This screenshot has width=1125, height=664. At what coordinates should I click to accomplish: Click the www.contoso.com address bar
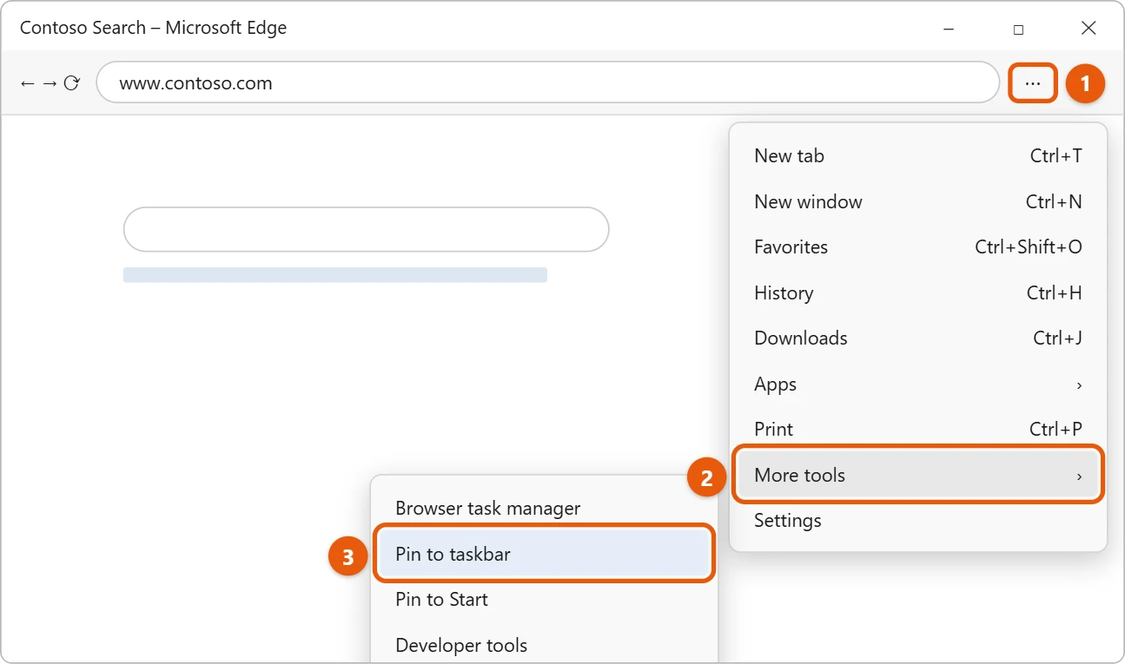point(548,83)
